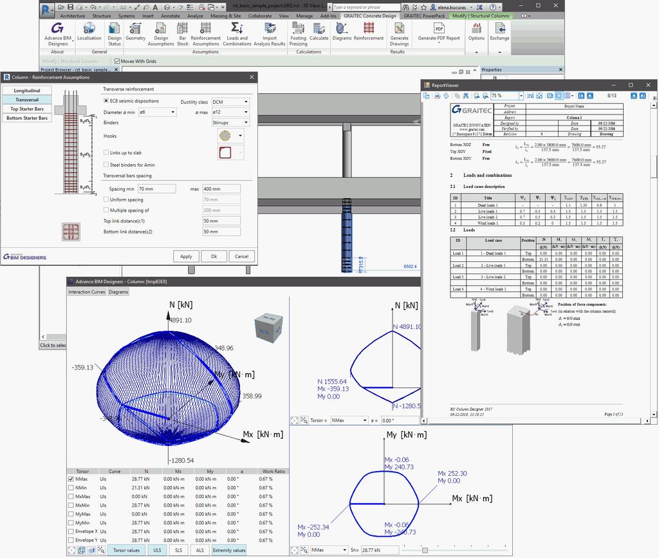Screen dimensions: 659x558
Task: Click the print icon in ReportViewer
Action: coord(437,96)
